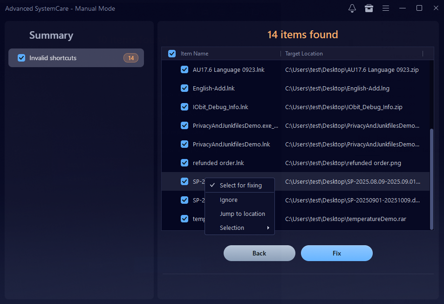
Task: Click the checkmark beside Select for fixing
Action: tap(212, 185)
